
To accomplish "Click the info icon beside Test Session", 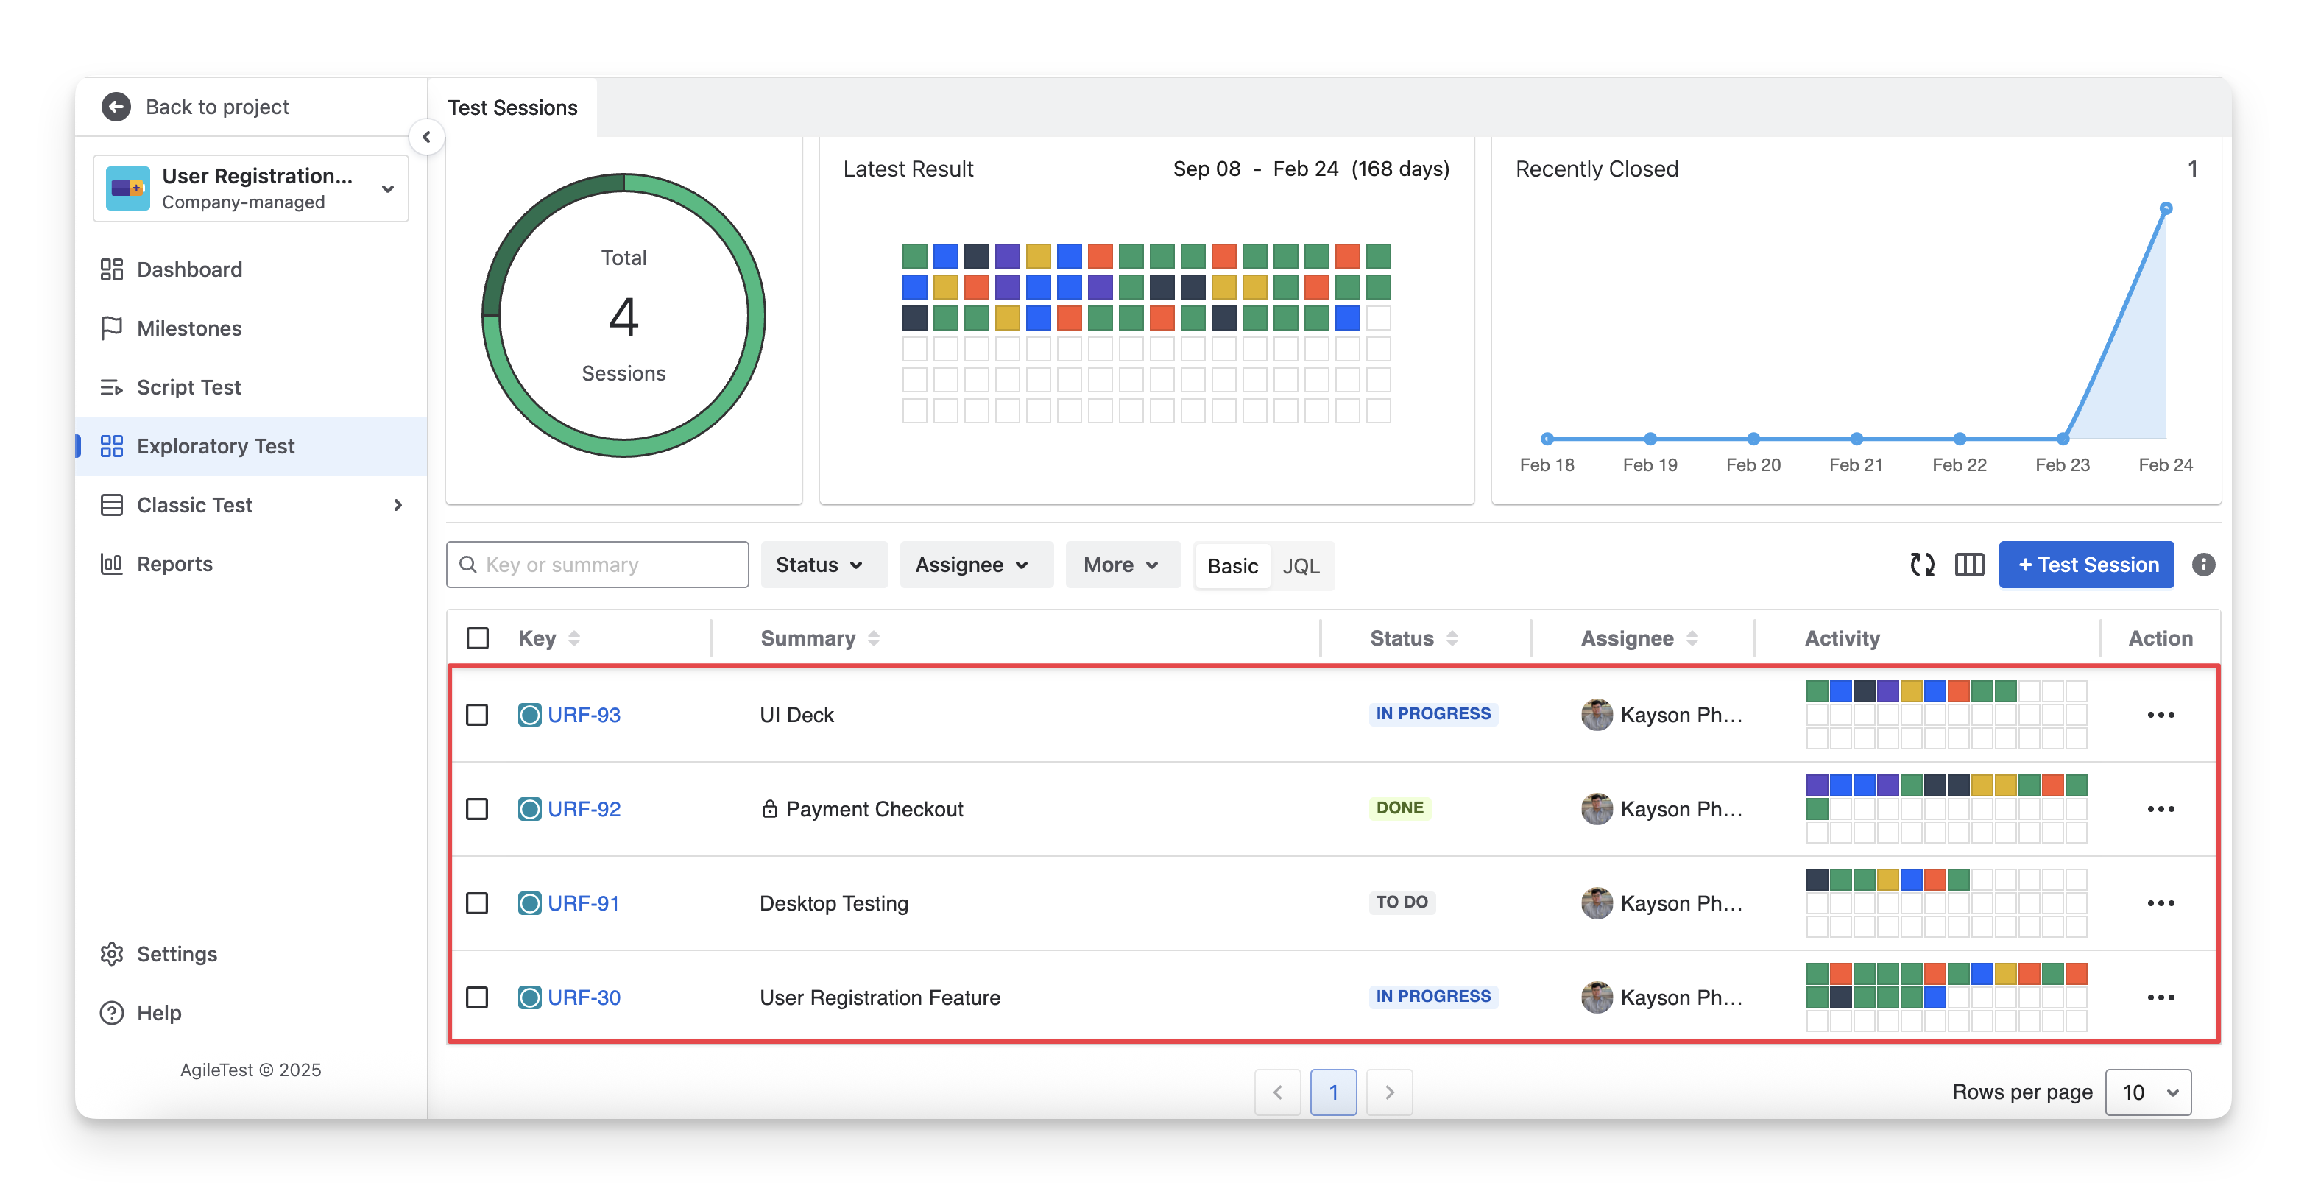I will 2203,565.
